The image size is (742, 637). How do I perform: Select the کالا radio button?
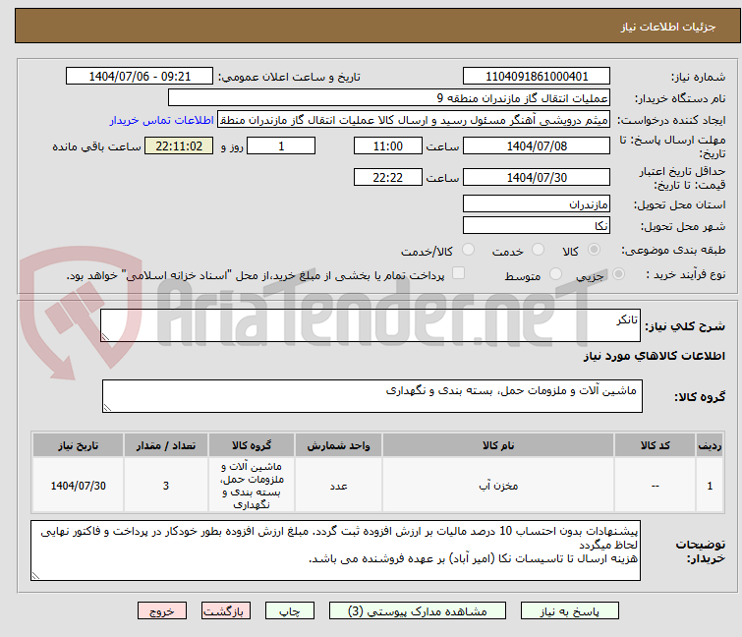point(594,250)
